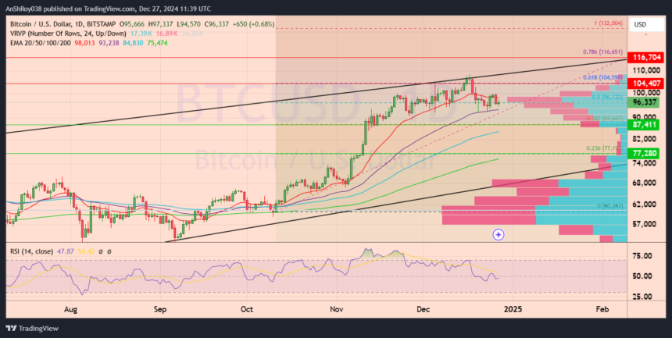Click the TradingView logo at bottom left
672x338 pixels.
click(33, 329)
